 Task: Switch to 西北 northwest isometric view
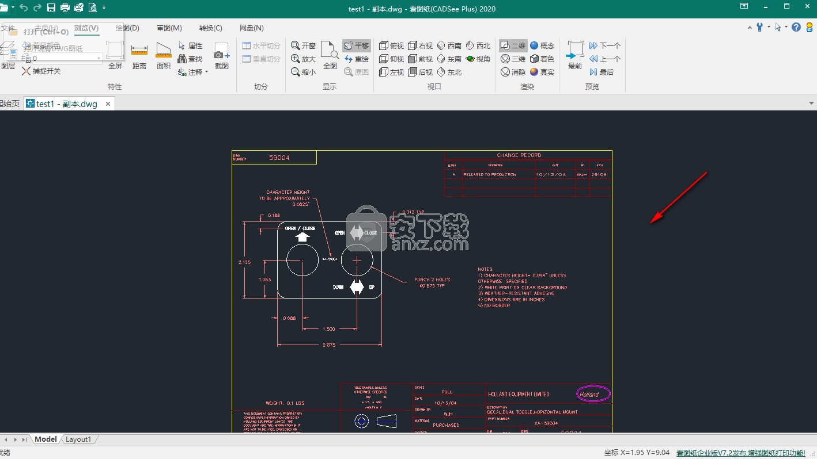tap(478, 45)
